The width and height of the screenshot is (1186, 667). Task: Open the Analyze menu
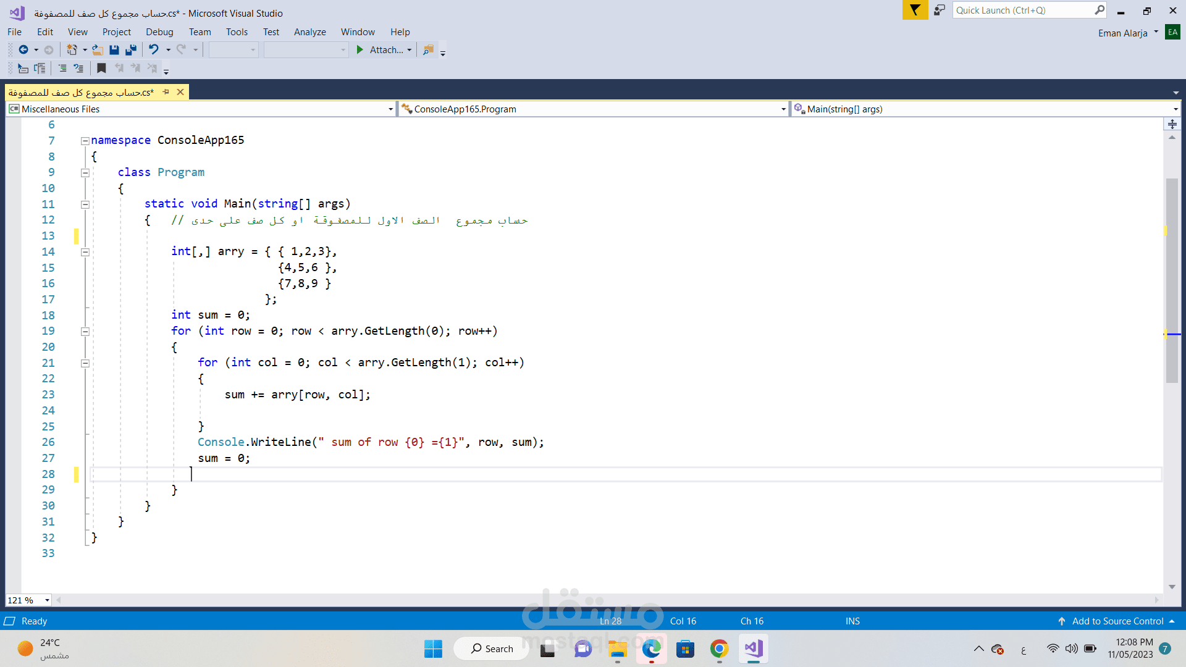pos(309,32)
